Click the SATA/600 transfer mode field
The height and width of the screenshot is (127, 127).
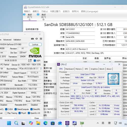pyautogui.click(x=80, y=41)
